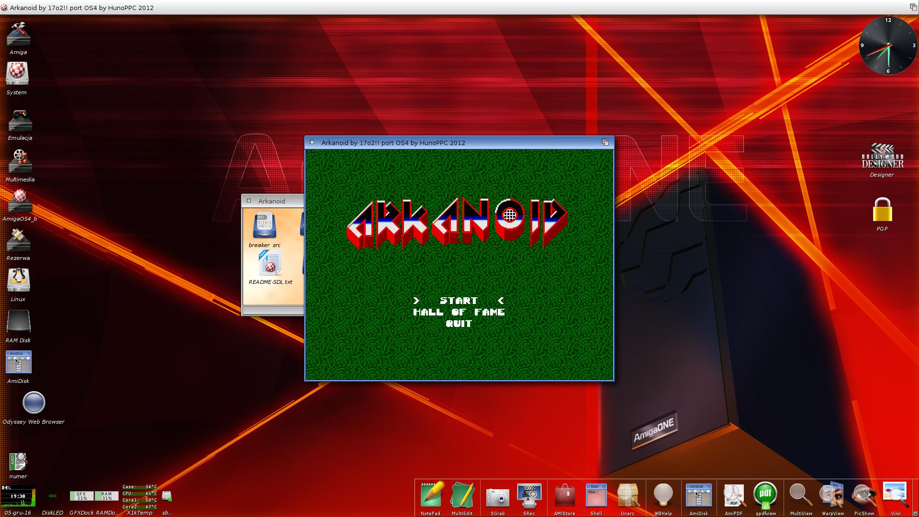Select QUIT in Arkanoid menu
919x517 pixels.
click(x=459, y=324)
